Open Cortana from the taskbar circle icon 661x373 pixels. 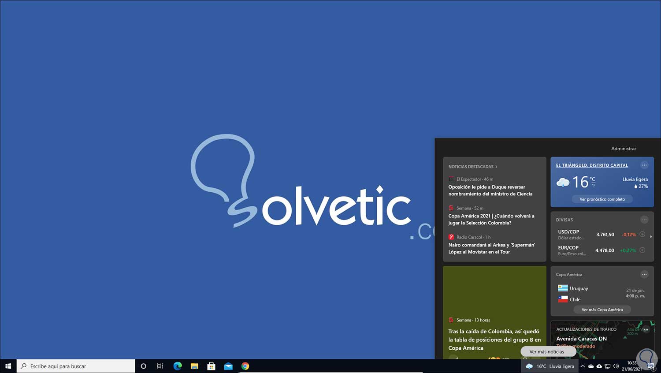pyautogui.click(x=143, y=366)
